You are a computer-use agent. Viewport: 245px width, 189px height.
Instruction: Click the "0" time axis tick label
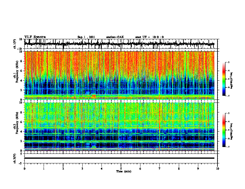pos(24,169)
